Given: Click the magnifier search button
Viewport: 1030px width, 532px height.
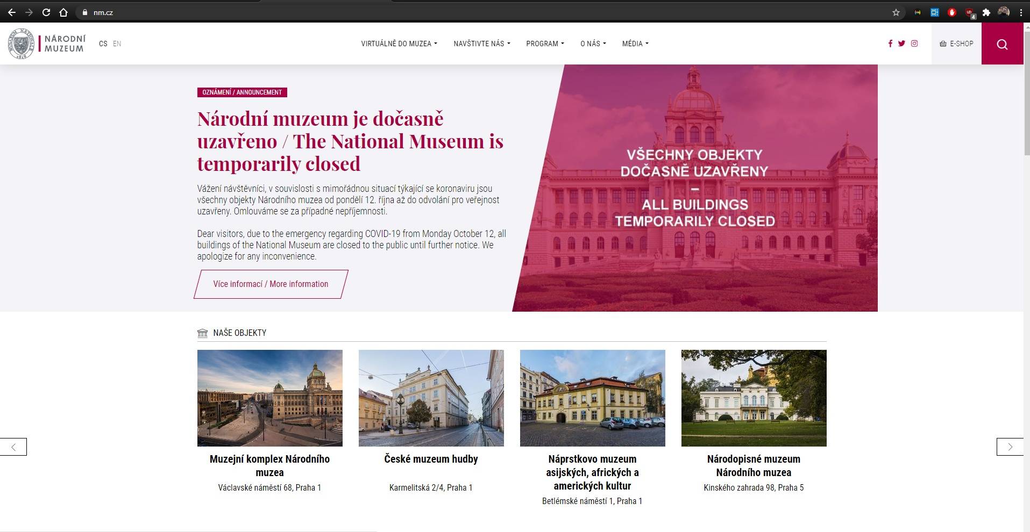Looking at the screenshot, I should point(1002,44).
